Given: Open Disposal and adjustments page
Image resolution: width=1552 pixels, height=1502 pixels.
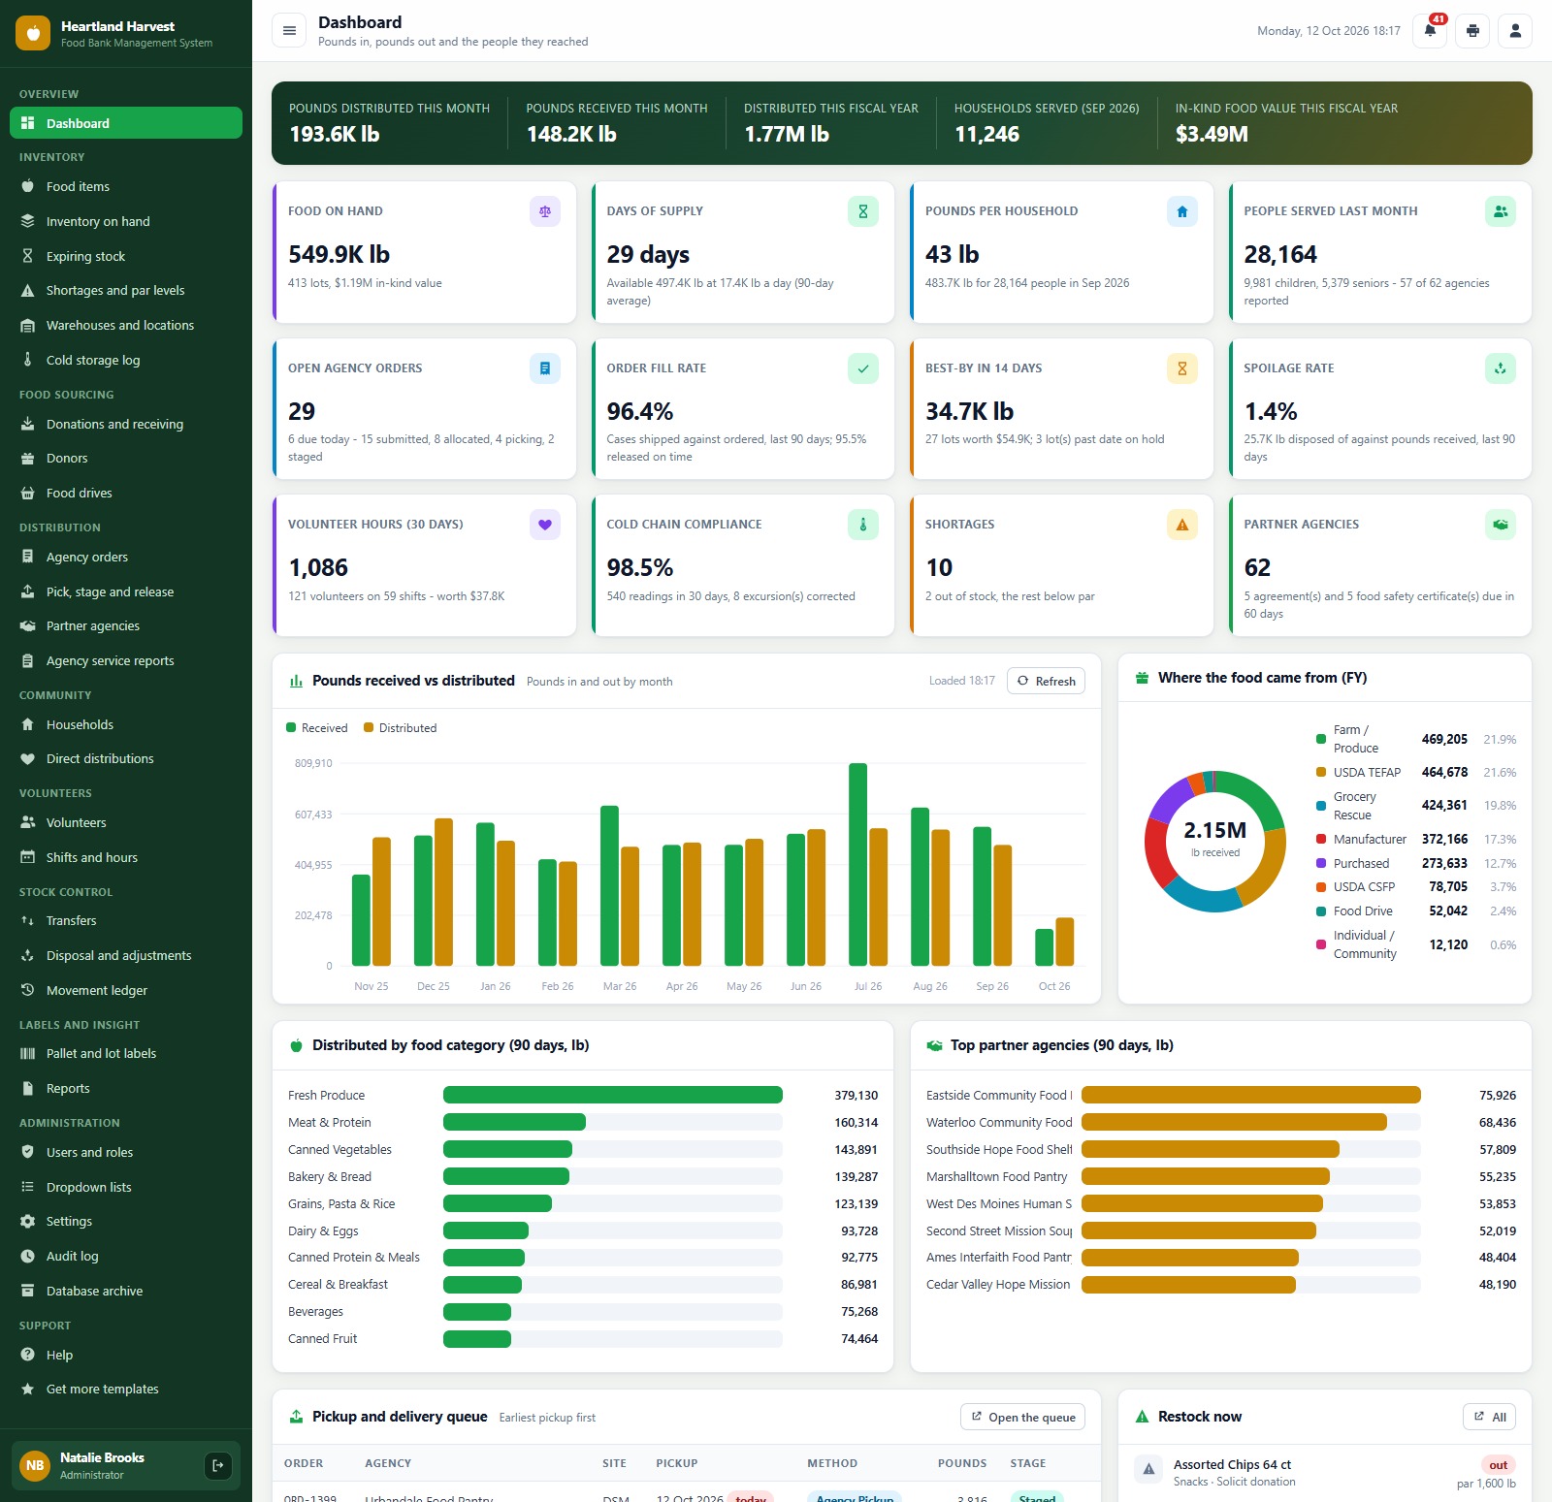Looking at the screenshot, I should click(x=126, y=955).
